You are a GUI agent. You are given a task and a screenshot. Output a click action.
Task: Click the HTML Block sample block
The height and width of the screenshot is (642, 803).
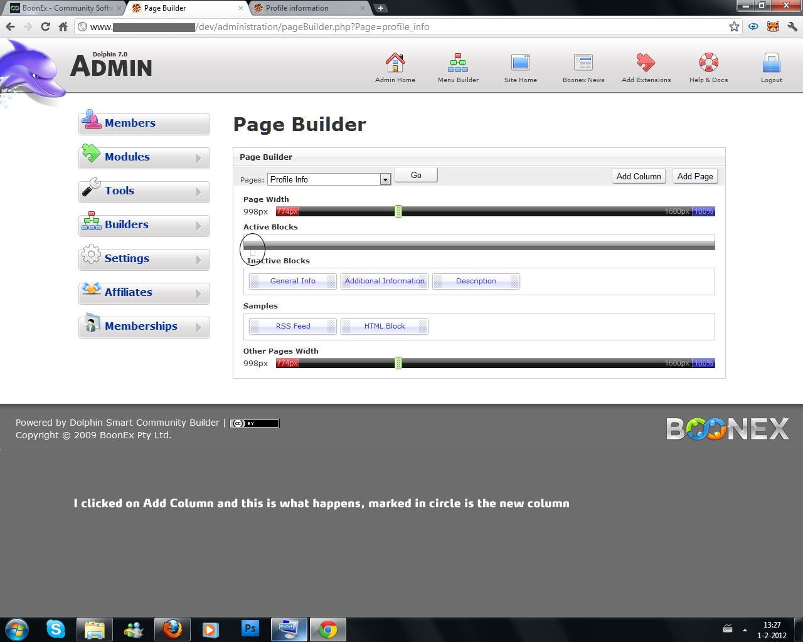(385, 327)
